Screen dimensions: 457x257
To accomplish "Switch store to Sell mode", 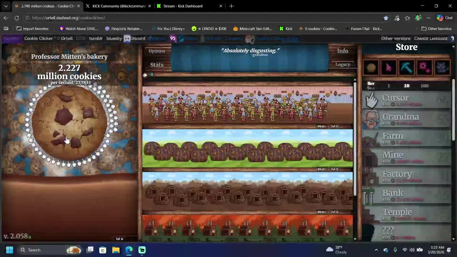I will pos(371,88).
